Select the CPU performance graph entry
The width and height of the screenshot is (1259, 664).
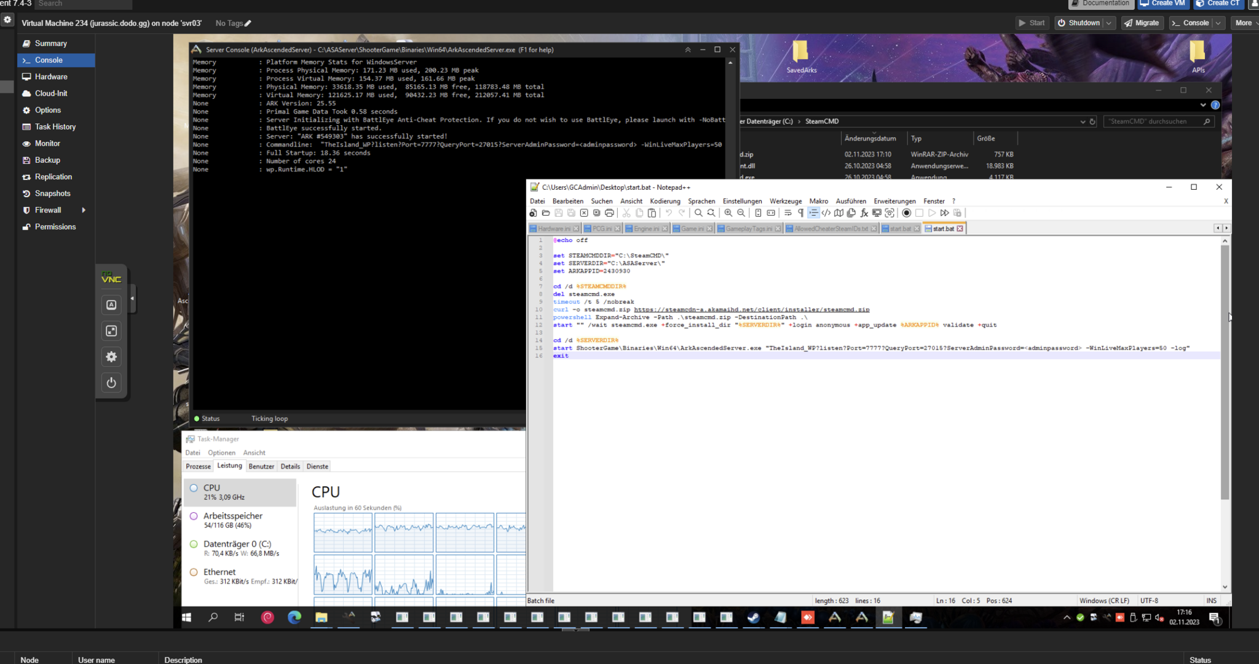click(240, 492)
